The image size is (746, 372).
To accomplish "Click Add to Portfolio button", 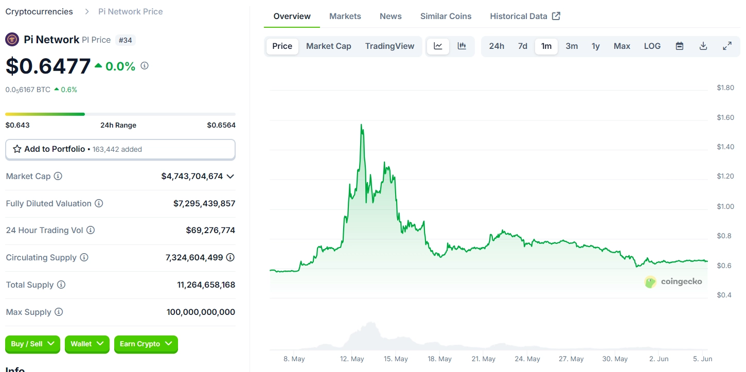I will point(120,149).
